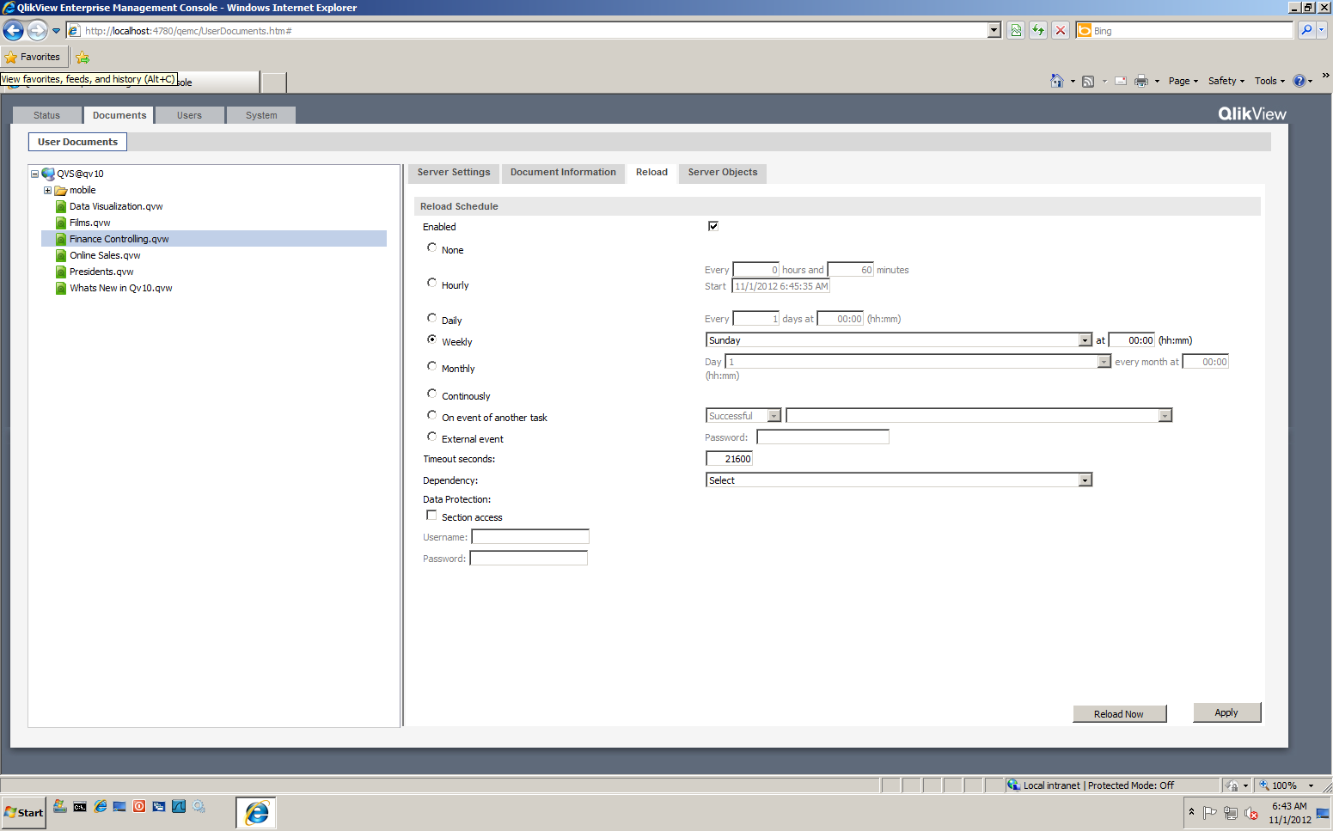Collapse the QVS@qv10 tree node

click(35, 174)
